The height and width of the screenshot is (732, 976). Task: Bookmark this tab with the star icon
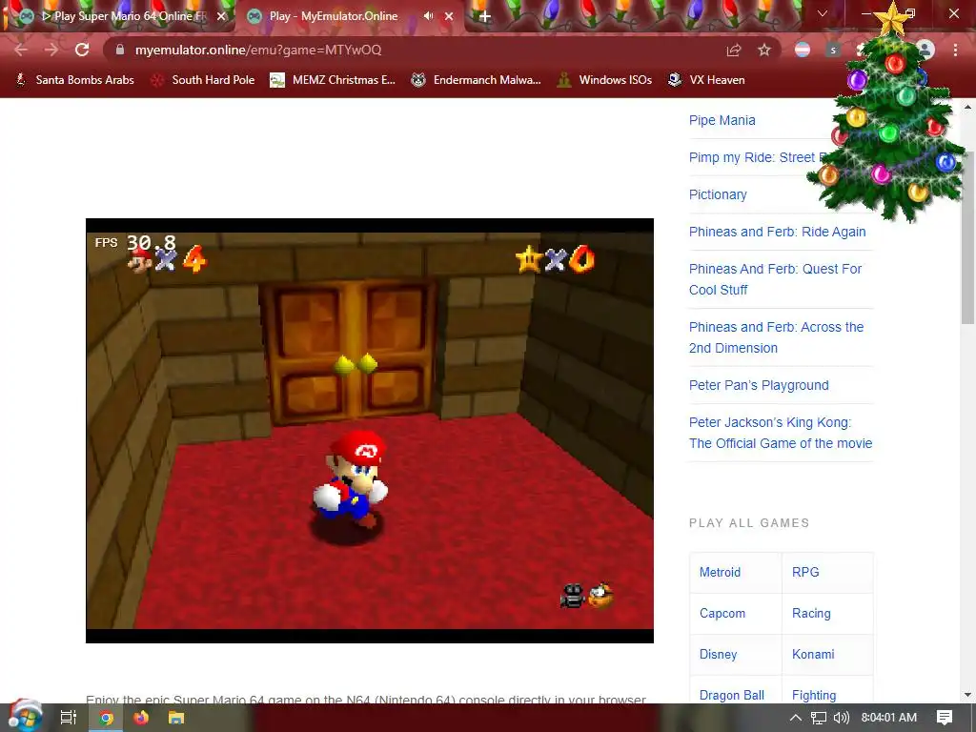[x=764, y=50]
